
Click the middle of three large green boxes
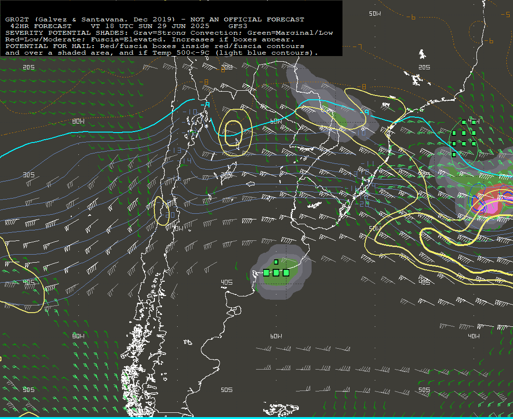click(x=276, y=273)
